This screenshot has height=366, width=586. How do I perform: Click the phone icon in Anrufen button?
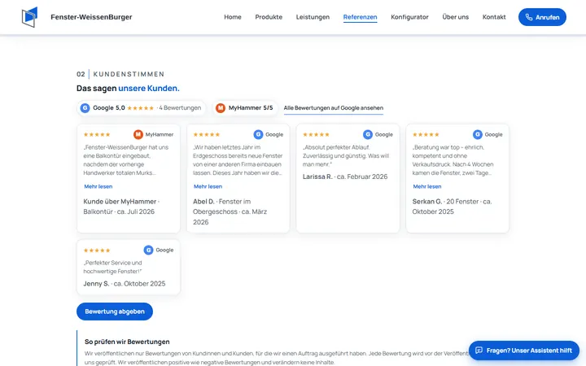(528, 17)
